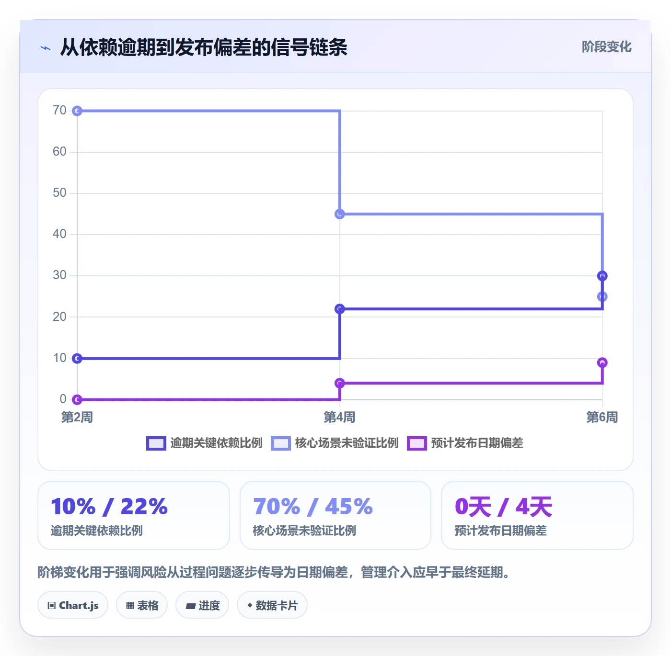
Task: Click the 10 data point at 第2周
Action: pyautogui.click(x=77, y=358)
